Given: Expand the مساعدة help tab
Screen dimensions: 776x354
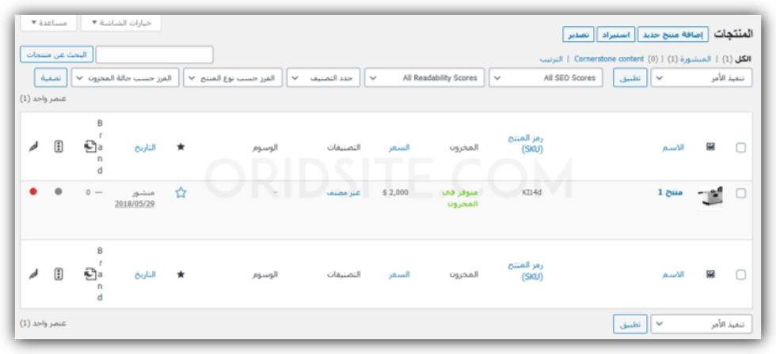Looking at the screenshot, I should 48,23.
